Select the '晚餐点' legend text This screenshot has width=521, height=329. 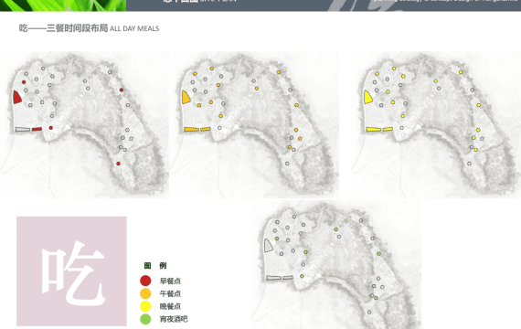pyautogui.click(x=170, y=306)
